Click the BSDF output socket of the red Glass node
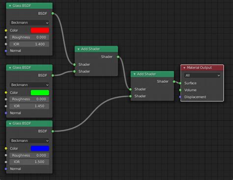The height and width of the screenshot is (180, 233). (x=53, y=13)
